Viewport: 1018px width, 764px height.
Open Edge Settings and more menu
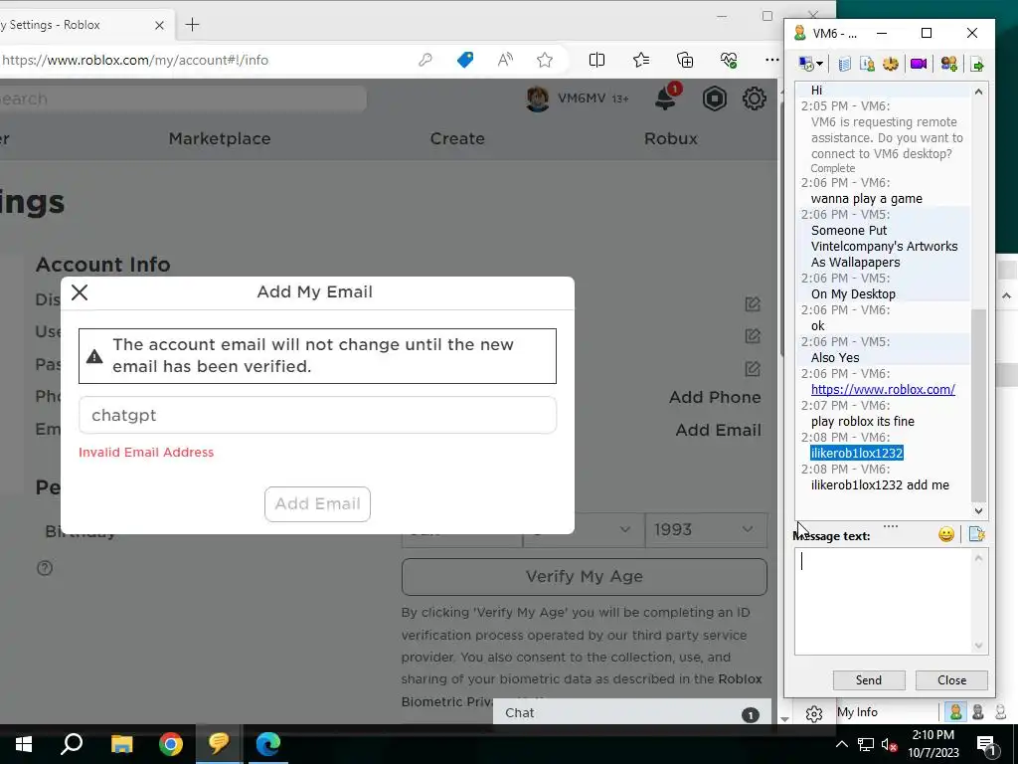[771, 60]
